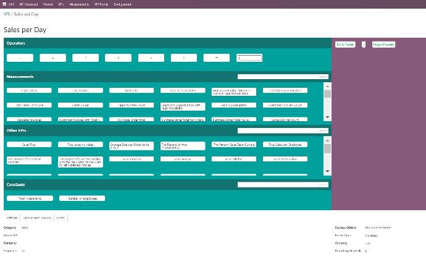Add Average Sale per Order Anita Oliver

pos(132,146)
